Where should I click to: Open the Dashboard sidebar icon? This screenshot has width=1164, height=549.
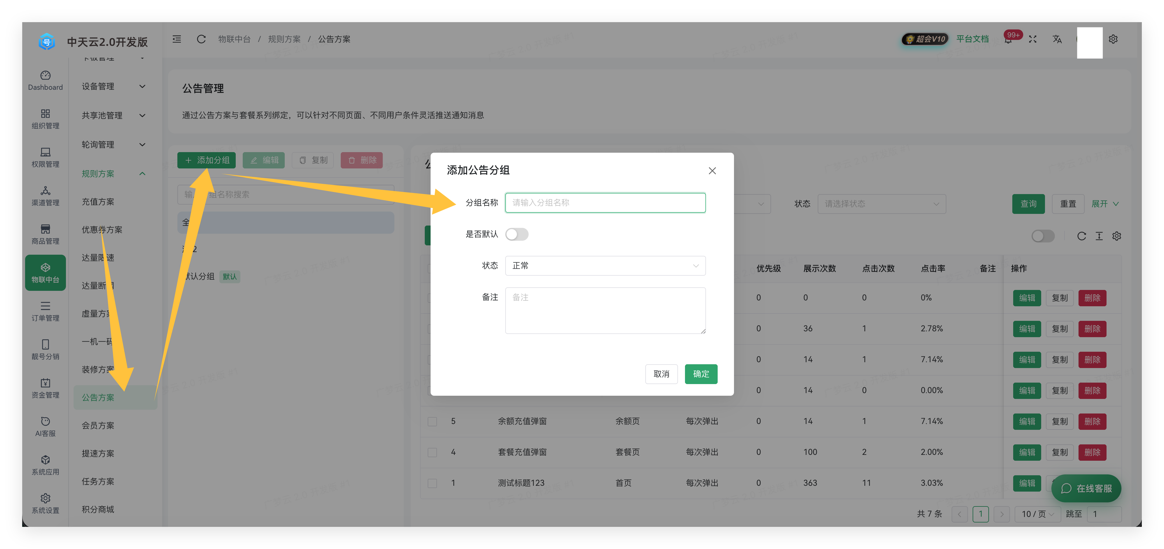coord(45,80)
